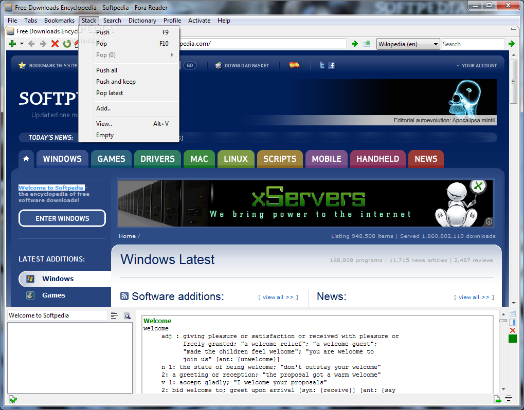The width and height of the screenshot is (524, 410).
Task: Select Pop latest menu entry
Action: point(129,93)
